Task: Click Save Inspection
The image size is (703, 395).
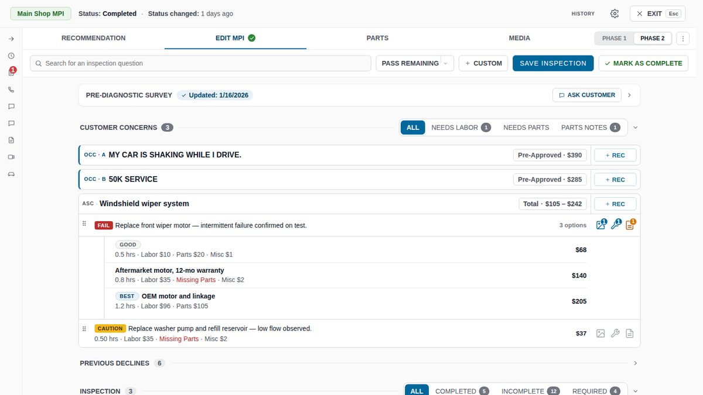Action: point(553,63)
